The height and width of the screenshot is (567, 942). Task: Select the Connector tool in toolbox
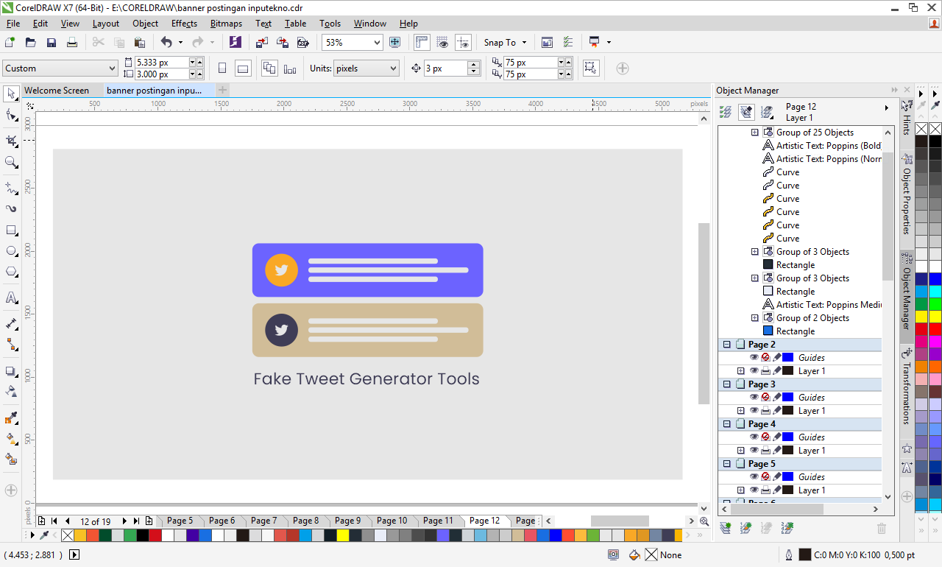click(x=11, y=345)
